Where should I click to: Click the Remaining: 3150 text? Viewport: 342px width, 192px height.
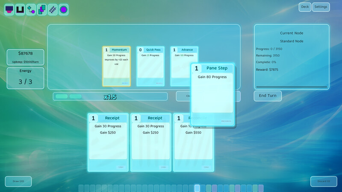(x=268, y=55)
